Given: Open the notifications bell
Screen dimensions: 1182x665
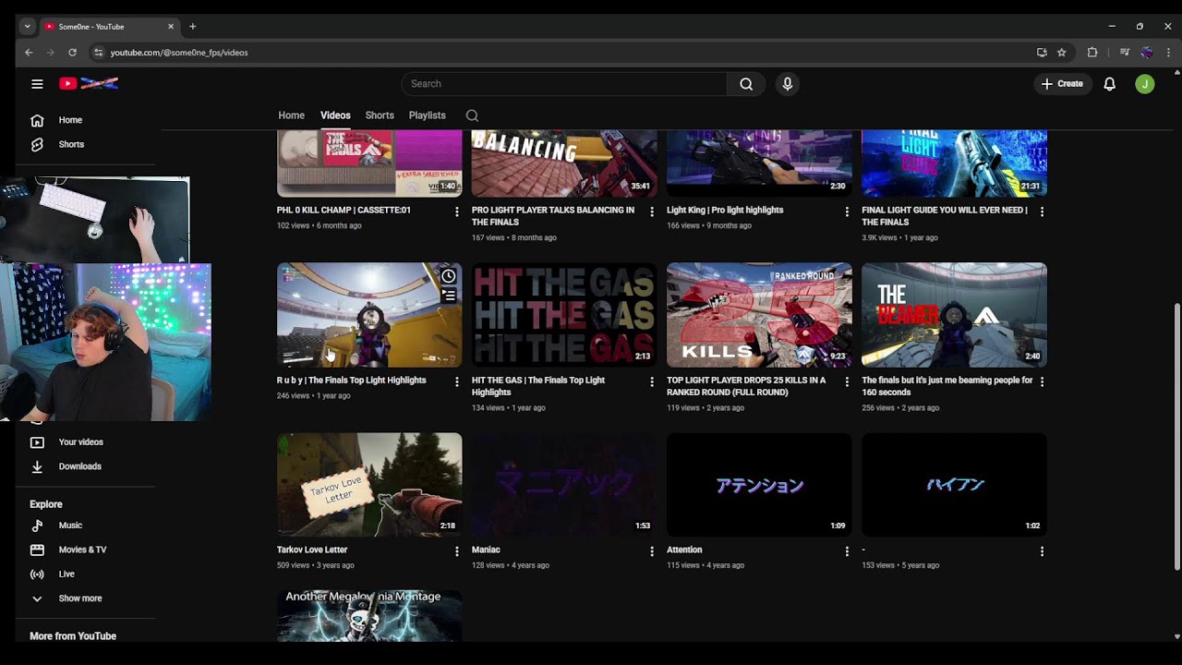Looking at the screenshot, I should pos(1110,84).
